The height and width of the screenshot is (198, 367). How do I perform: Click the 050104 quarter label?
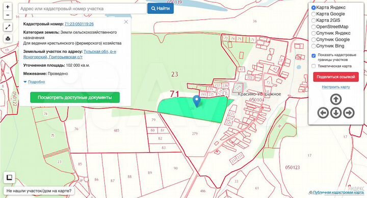pyautogui.click(x=257, y=100)
